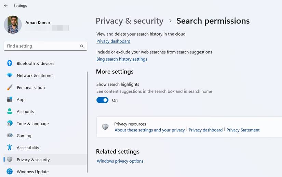Turn off Show search highlights toggle
This screenshot has height=177, width=282.
tap(102, 100)
